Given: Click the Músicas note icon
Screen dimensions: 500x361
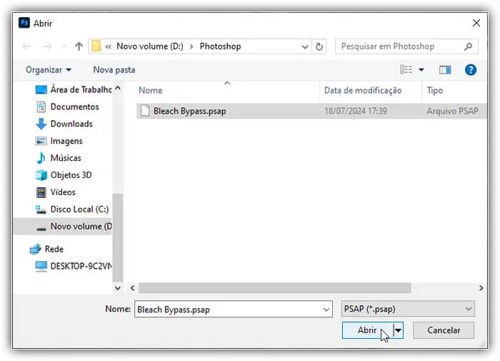Looking at the screenshot, I should coord(41,158).
